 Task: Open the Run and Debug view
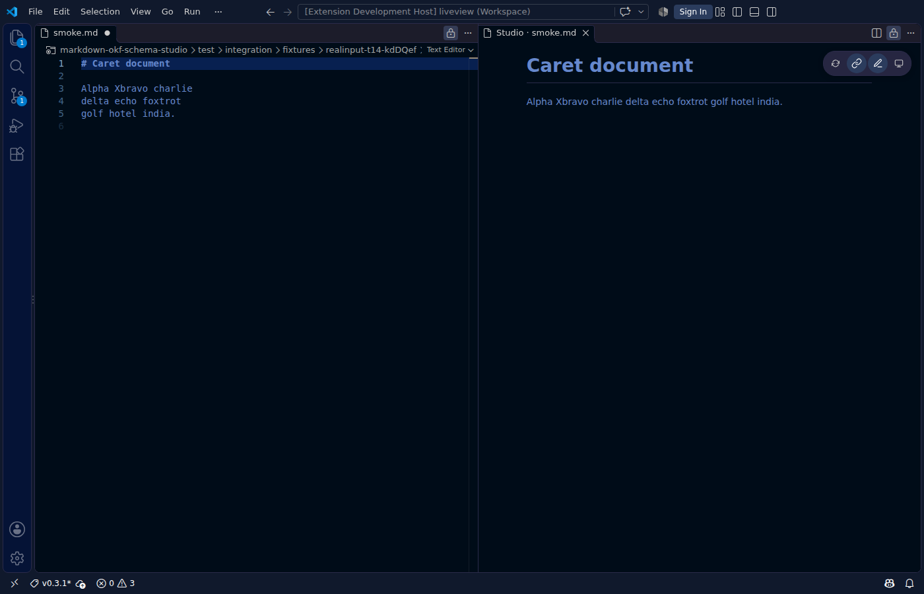[x=17, y=125]
